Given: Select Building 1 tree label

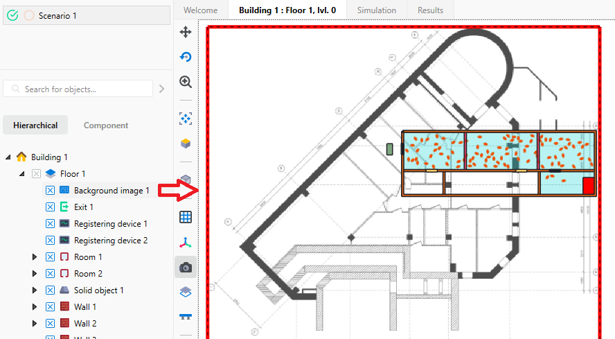Looking at the screenshot, I should [49, 157].
